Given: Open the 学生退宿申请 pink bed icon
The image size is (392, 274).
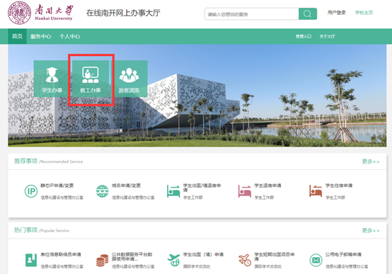Looking at the screenshot, I should (245, 191).
